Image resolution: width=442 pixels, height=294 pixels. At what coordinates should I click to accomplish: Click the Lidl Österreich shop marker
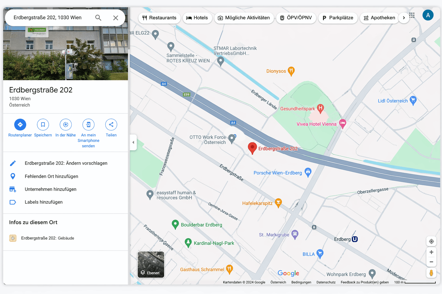click(413, 100)
